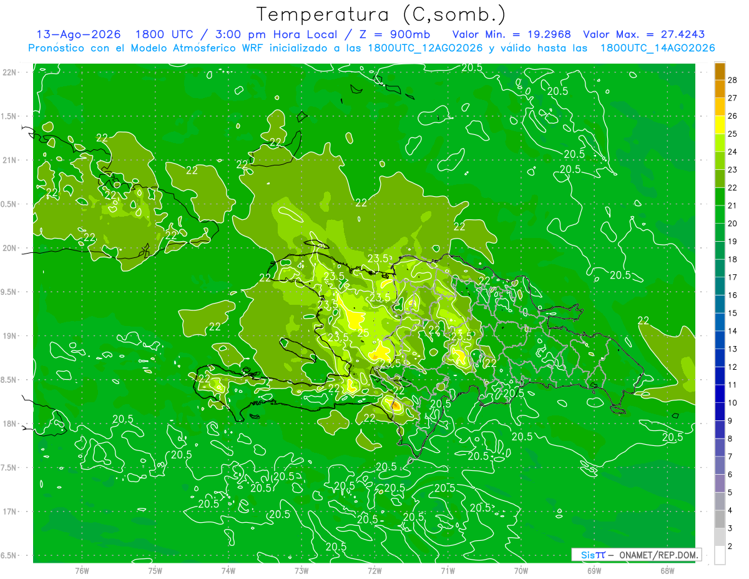Click latitude axis label "19N"
This screenshot has height=579, width=749.
coord(9,336)
